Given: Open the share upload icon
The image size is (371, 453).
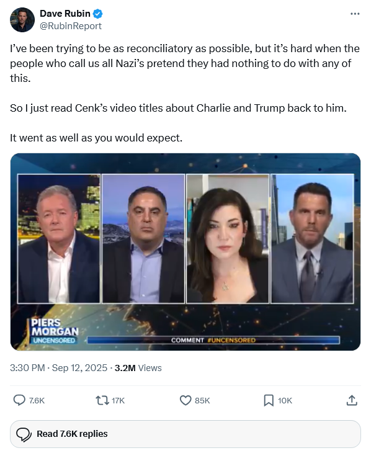Looking at the screenshot, I should (352, 400).
